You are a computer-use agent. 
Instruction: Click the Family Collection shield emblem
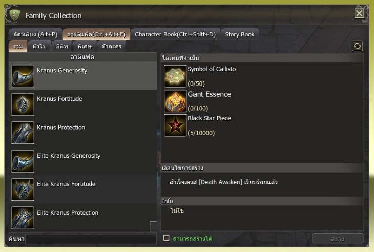[14, 15]
